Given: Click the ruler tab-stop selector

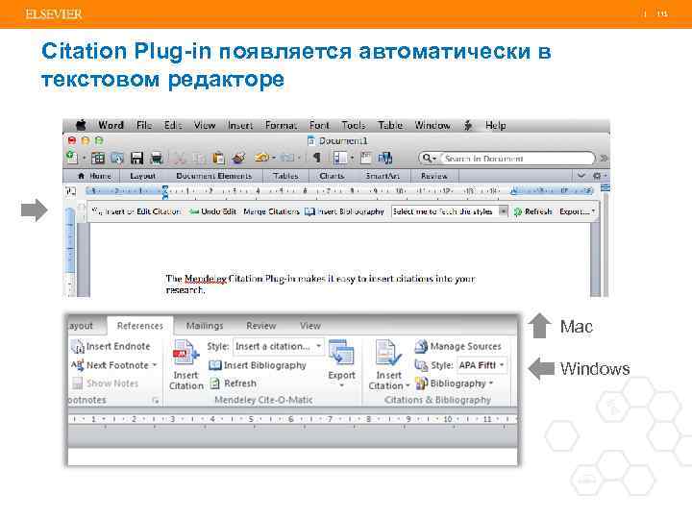Looking at the screenshot, I should pyautogui.click(x=70, y=191).
